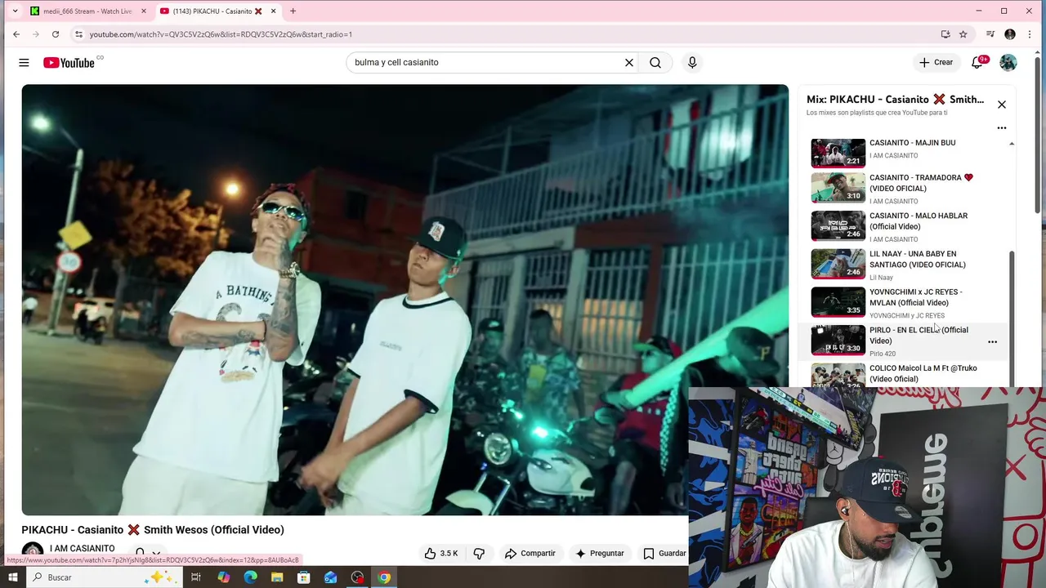Open the Chrome three-dot menu

1030,34
